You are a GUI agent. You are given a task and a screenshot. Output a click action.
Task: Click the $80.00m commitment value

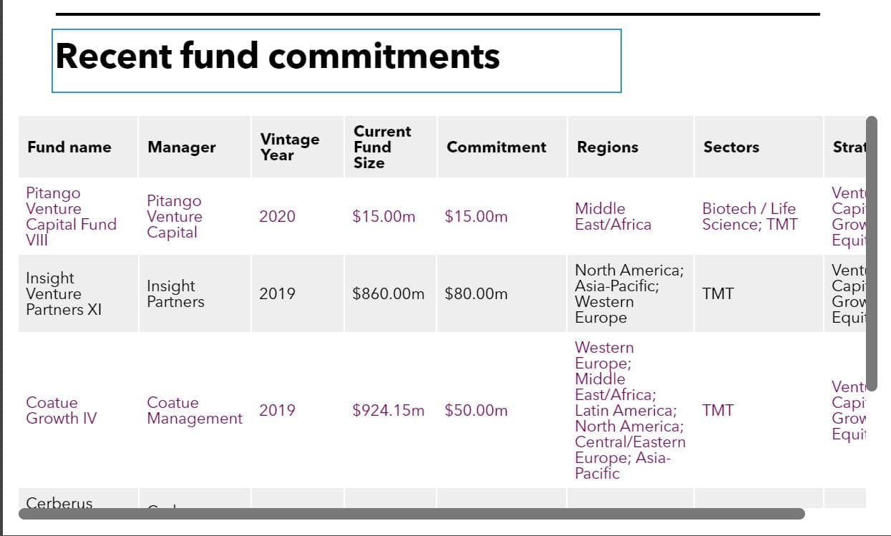coord(476,293)
